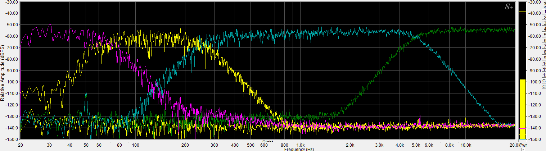Click the -50.00 label on the power meter scale
This screenshot has height=151, width=546.
pos(534,25)
